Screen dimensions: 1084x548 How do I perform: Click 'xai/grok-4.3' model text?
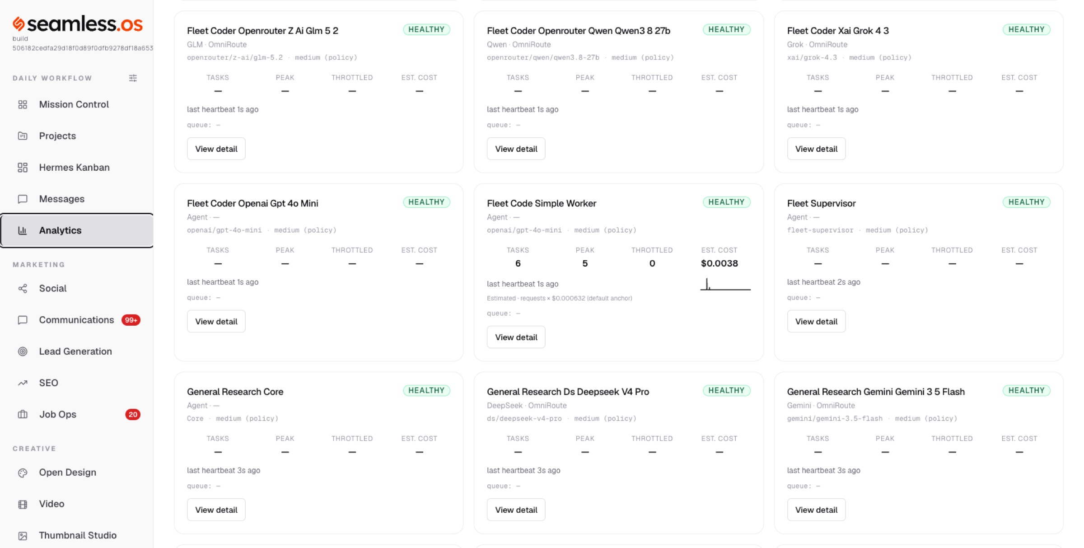(812, 57)
